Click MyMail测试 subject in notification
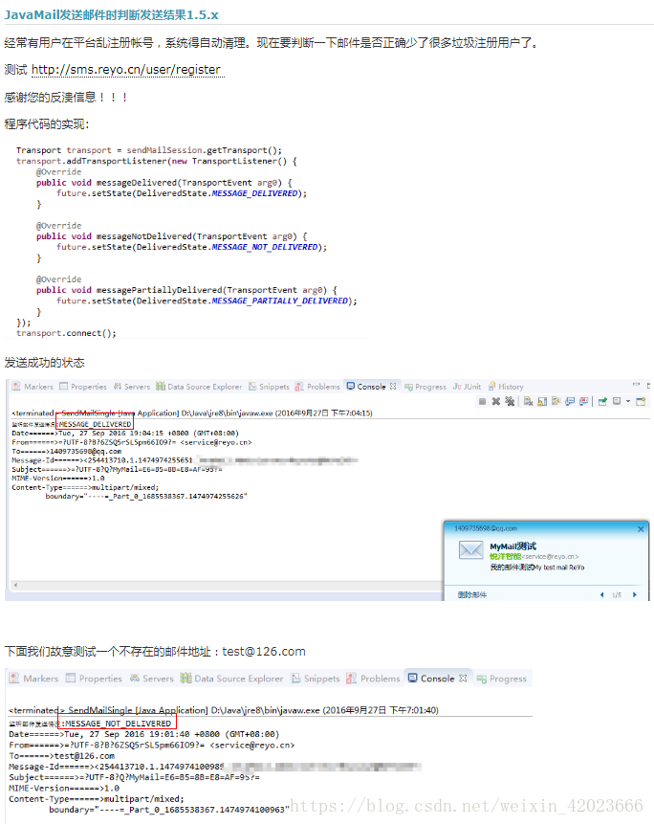The height and width of the screenshot is (825, 654). coord(512,546)
